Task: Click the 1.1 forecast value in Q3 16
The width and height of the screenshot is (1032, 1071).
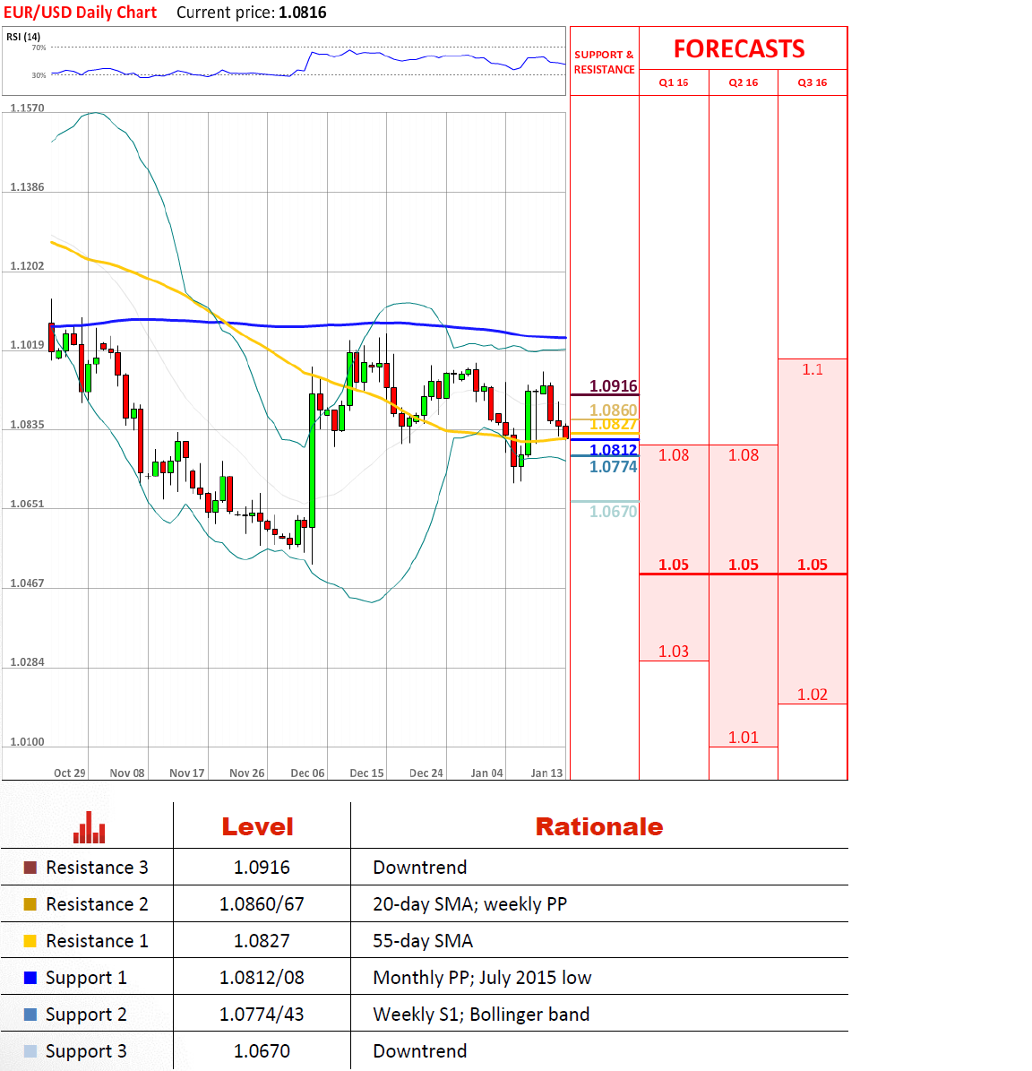Action: [x=813, y=369]
